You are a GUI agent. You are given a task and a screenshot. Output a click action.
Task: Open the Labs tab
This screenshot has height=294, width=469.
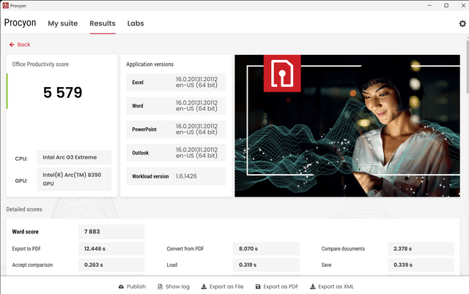point(136,23)
